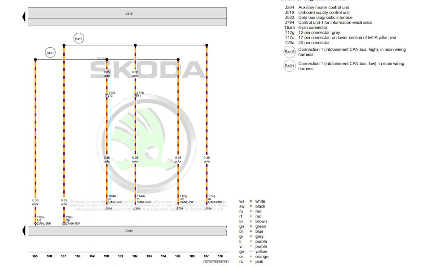This screenshot has width=431, height=266.
Task: Click the 'br = brown' colour code
Action: click(253, 222)
